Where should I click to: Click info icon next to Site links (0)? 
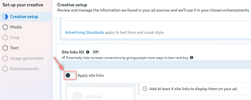point(88,52)
